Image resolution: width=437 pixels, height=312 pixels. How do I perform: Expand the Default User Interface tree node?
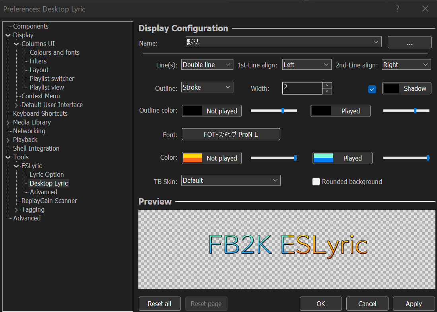[16, 105]
